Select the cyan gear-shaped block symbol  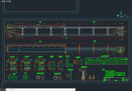tap(121, 17)
